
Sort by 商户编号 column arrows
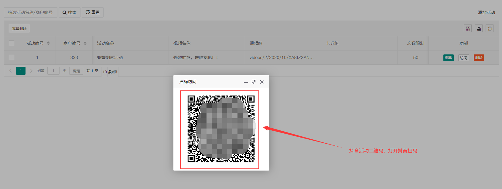point(85,43)
